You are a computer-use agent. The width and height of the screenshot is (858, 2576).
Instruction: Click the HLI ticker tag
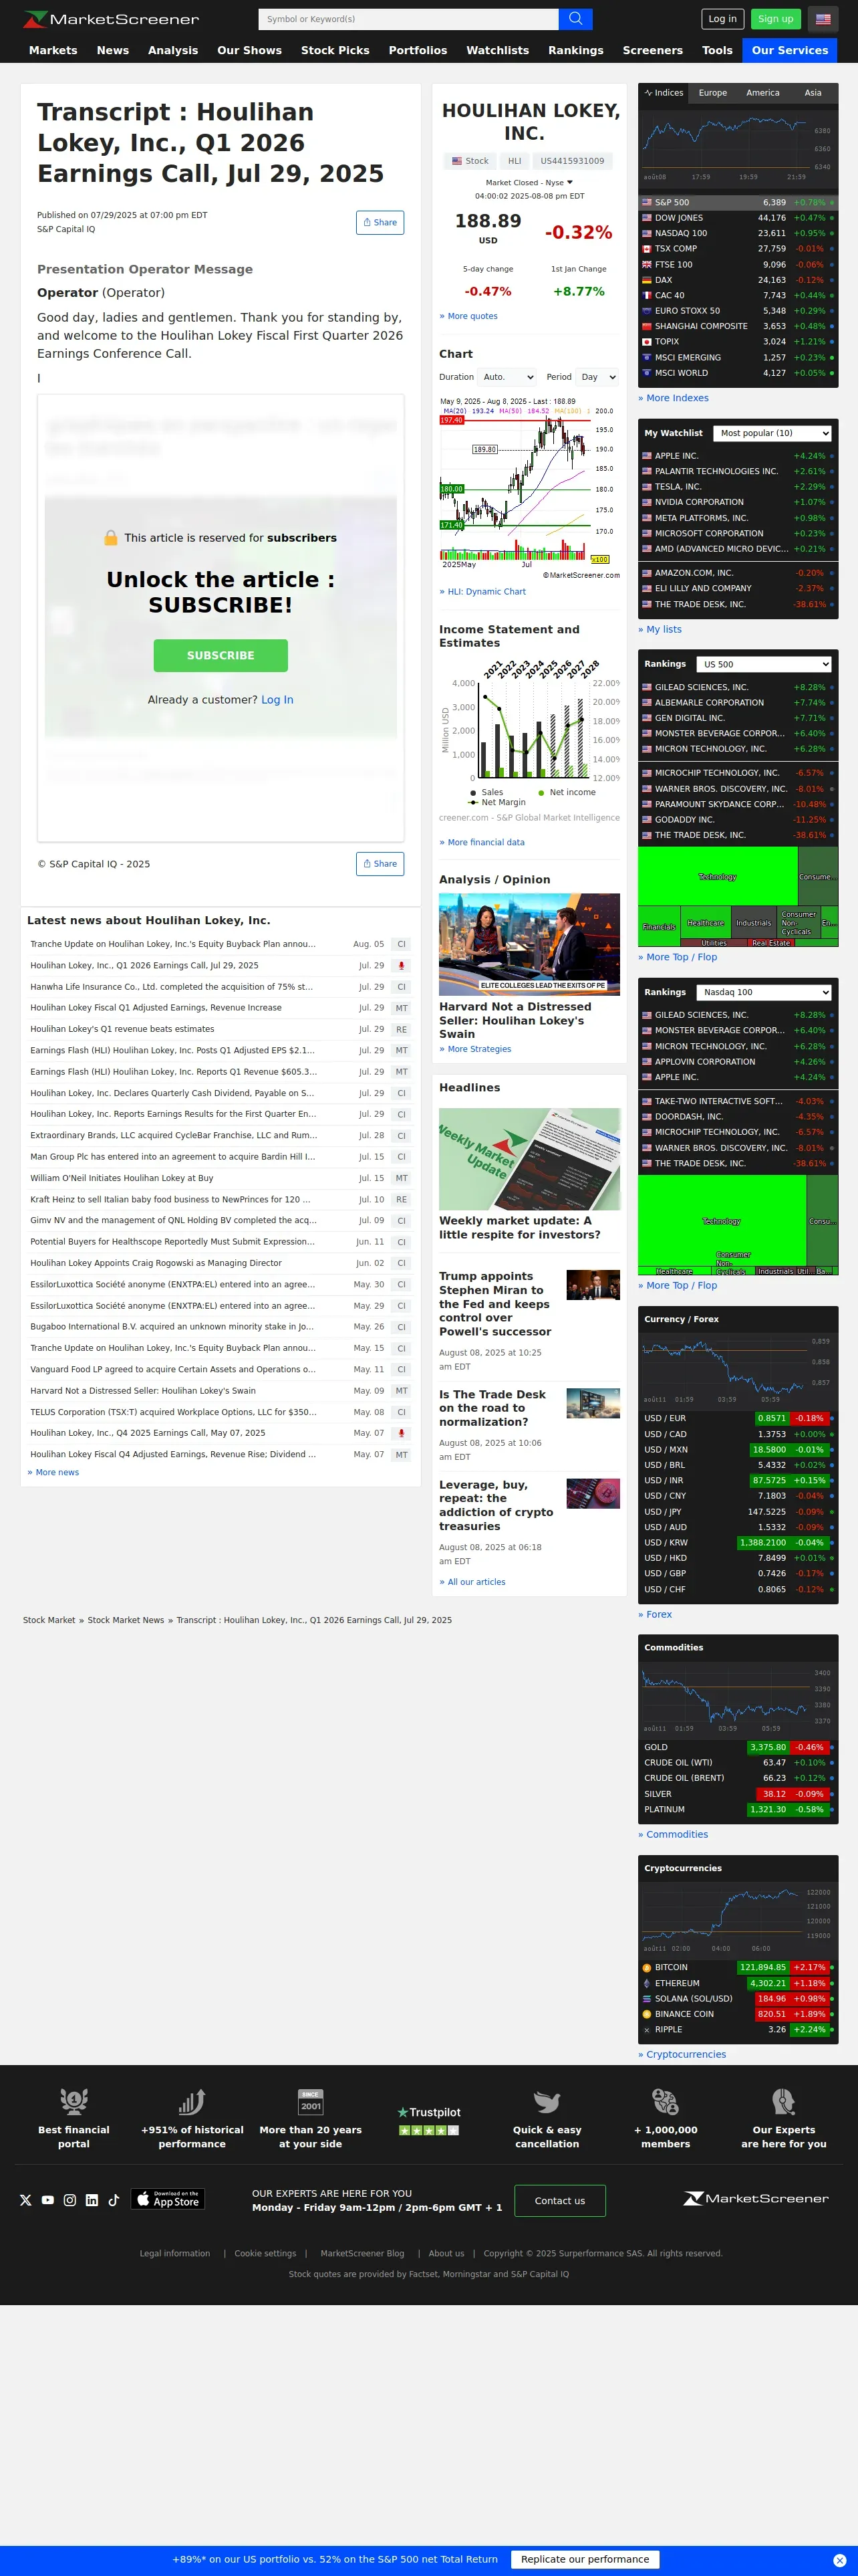coord(515,160)
